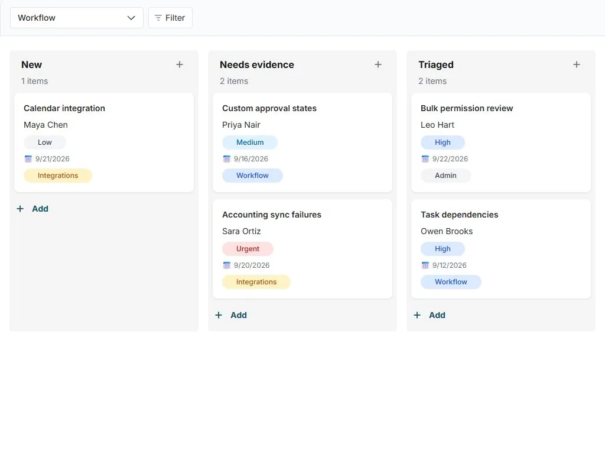605x454 pixels.
Task: Select assignee name Maya Chen
Action: [x=45, y=125]
